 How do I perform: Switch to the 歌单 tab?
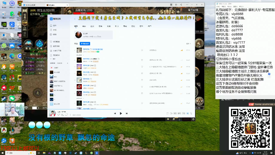pyautogui.click(x=100, y=26)
